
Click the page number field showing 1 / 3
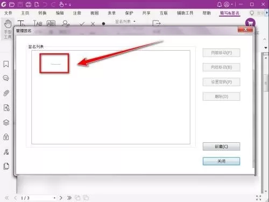pyautogui.click(x=38, y=198)
